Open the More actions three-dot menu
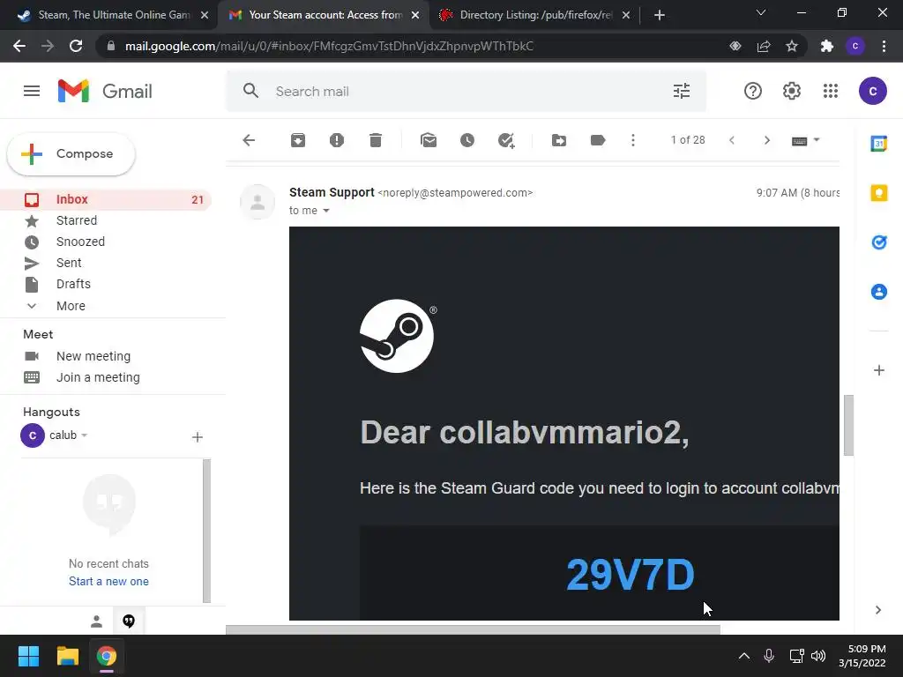This screenshot has height=677, width=903. (x=633, y=140)
